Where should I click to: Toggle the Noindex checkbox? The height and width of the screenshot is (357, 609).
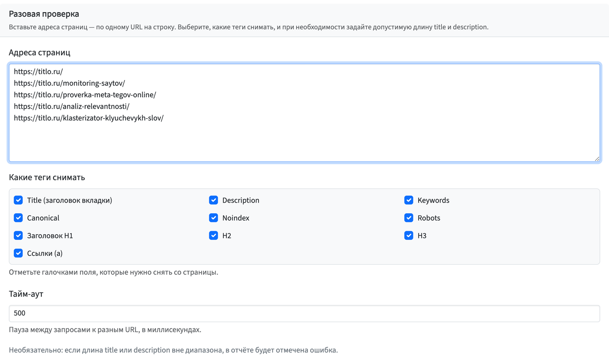coord(214,218)
